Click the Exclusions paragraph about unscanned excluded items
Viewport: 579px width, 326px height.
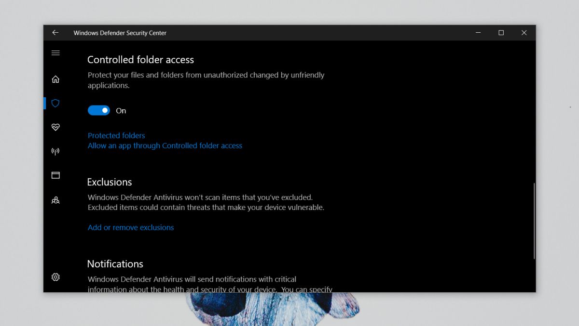[x=206, y=202]
